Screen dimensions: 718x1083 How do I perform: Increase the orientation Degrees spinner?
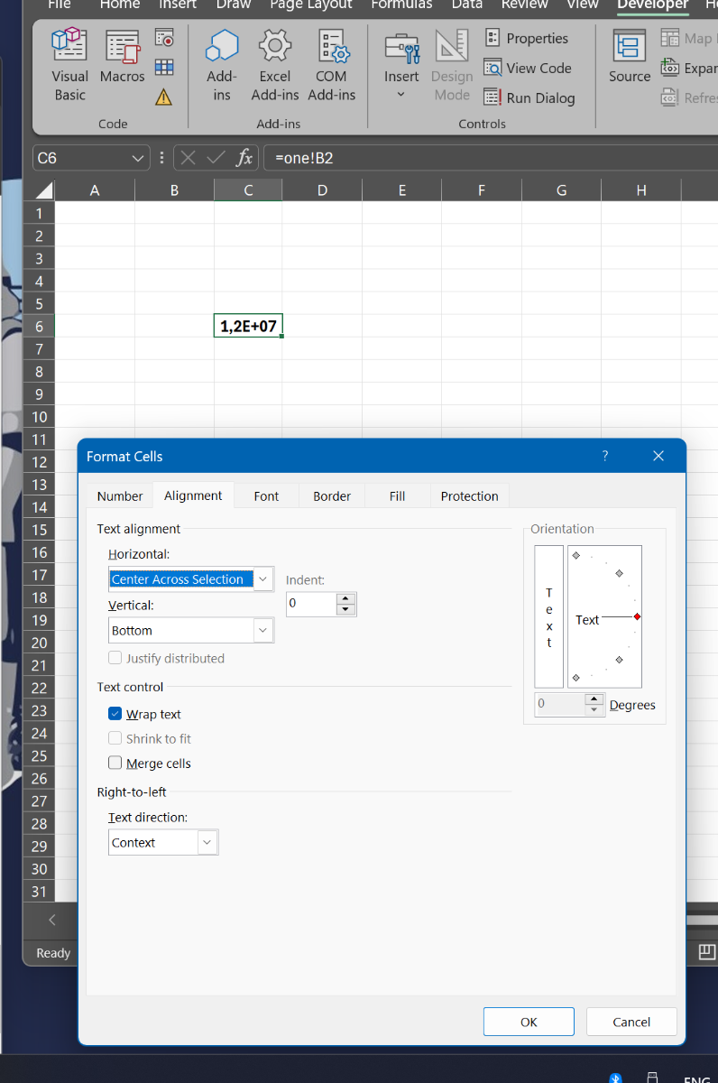coord(594,699)
